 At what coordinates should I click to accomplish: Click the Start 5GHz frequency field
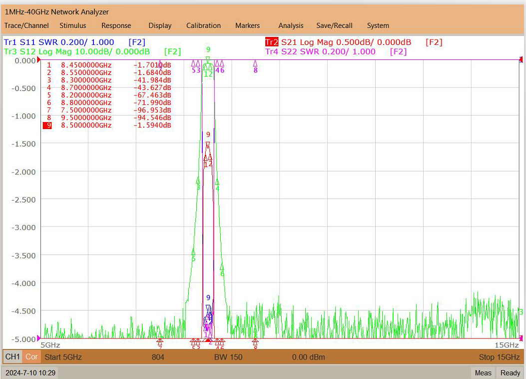click(63, 357)
